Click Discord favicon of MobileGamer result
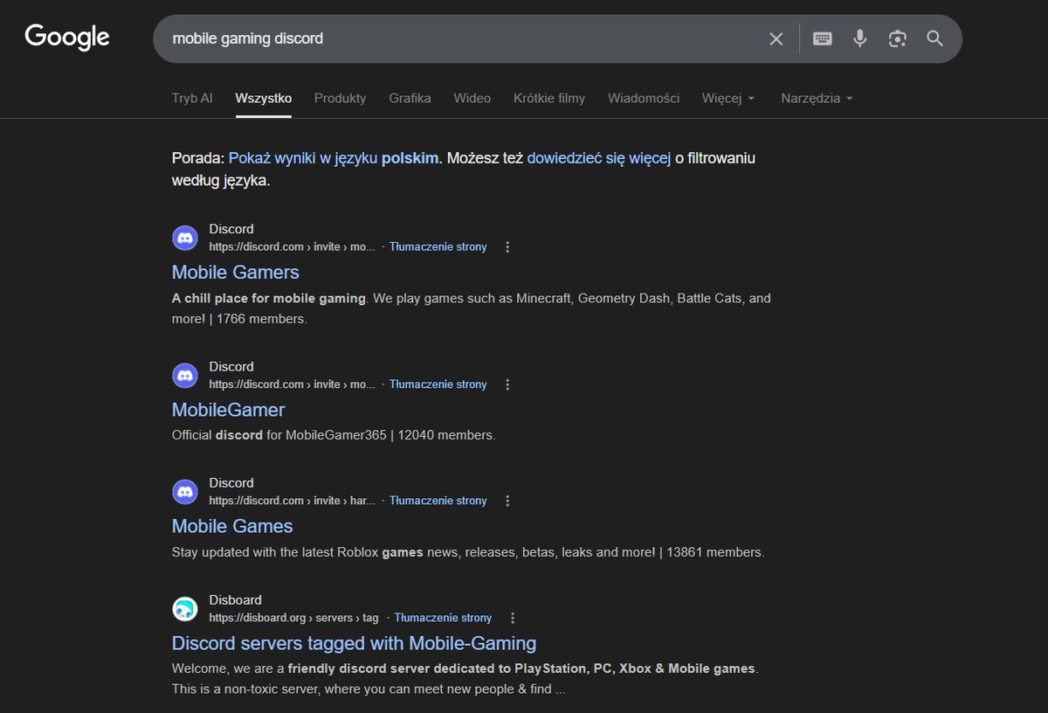The image size is (1048, 713). click(185, 375)
